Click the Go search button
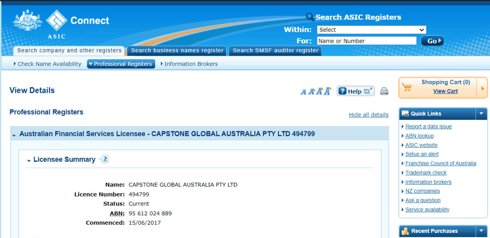Image resolution: width=490 pixels, height=238 pixels. (432, 41)
